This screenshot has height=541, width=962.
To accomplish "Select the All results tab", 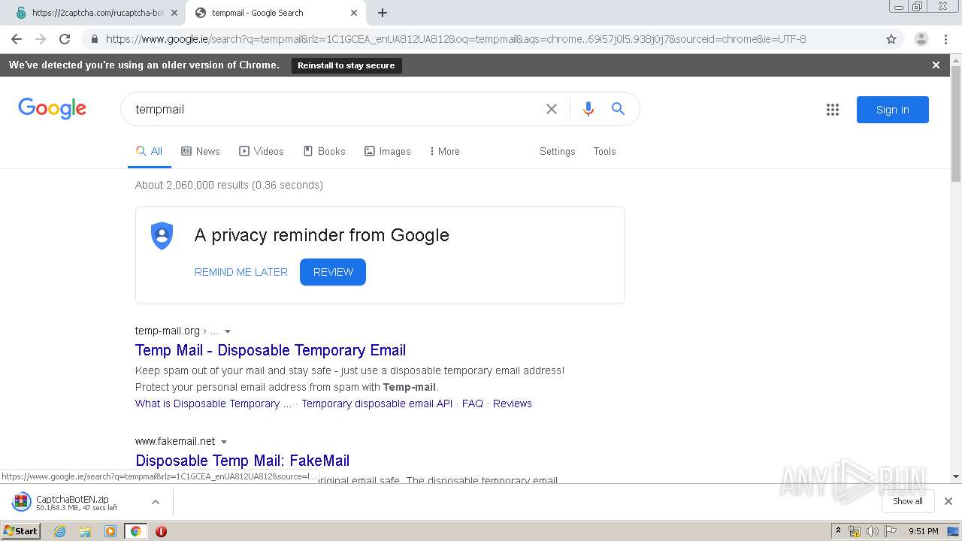I will 150,151.
